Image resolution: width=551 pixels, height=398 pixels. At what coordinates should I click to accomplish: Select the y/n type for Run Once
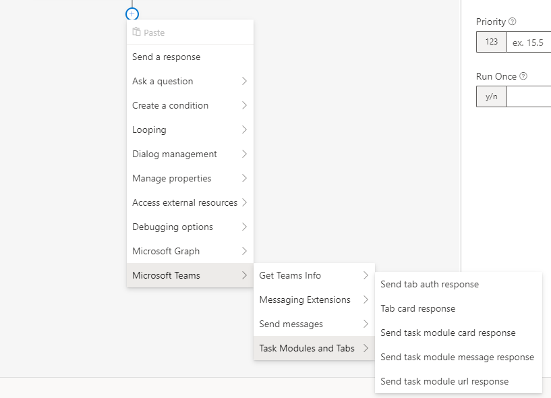pyautogui.click(x=491, y=96)
